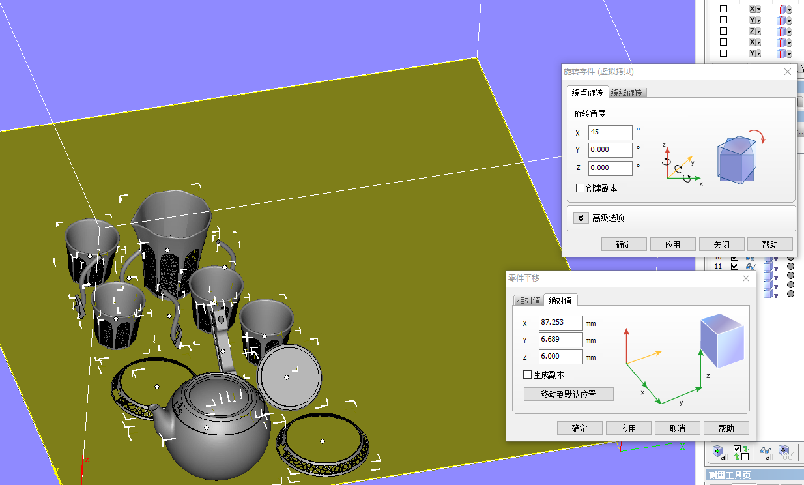Check the 生成副本 option

[528, 375]
